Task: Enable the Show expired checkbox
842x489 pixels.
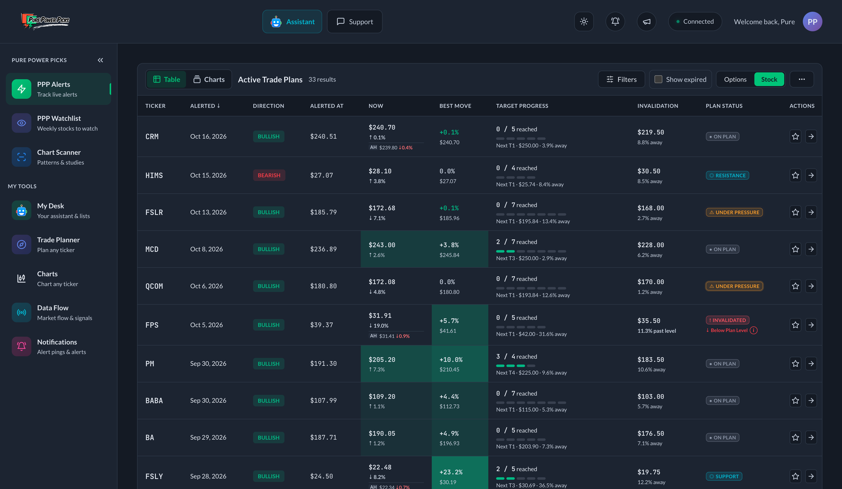Action: click(658, 79)
